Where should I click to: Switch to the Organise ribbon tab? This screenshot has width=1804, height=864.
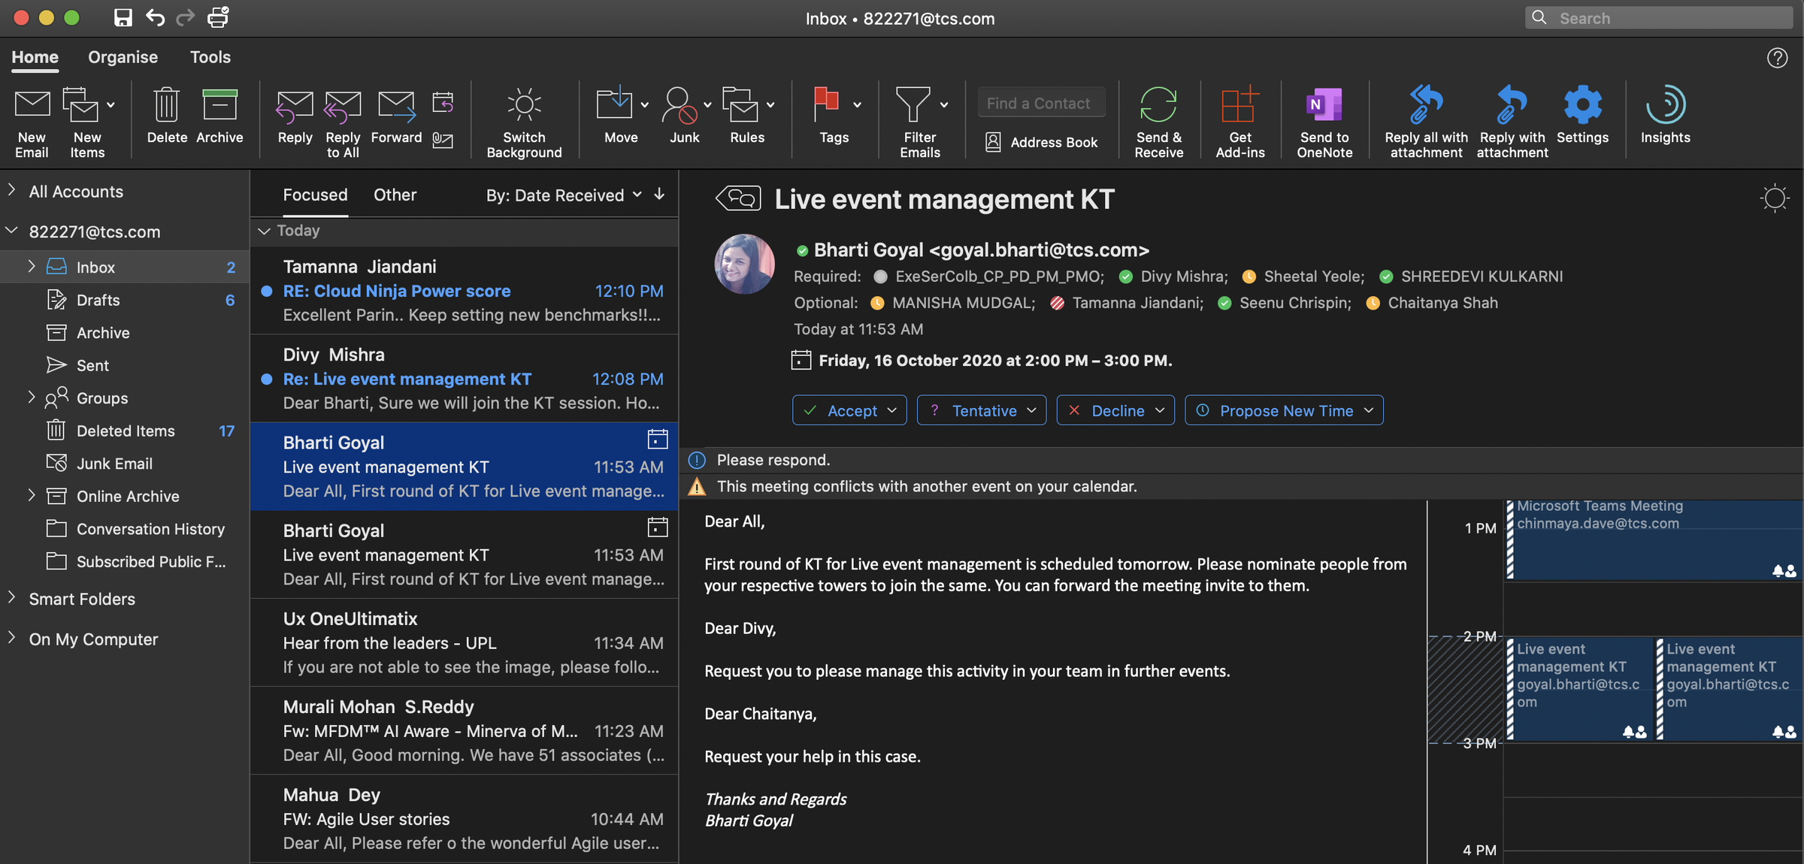coord(123,57)
